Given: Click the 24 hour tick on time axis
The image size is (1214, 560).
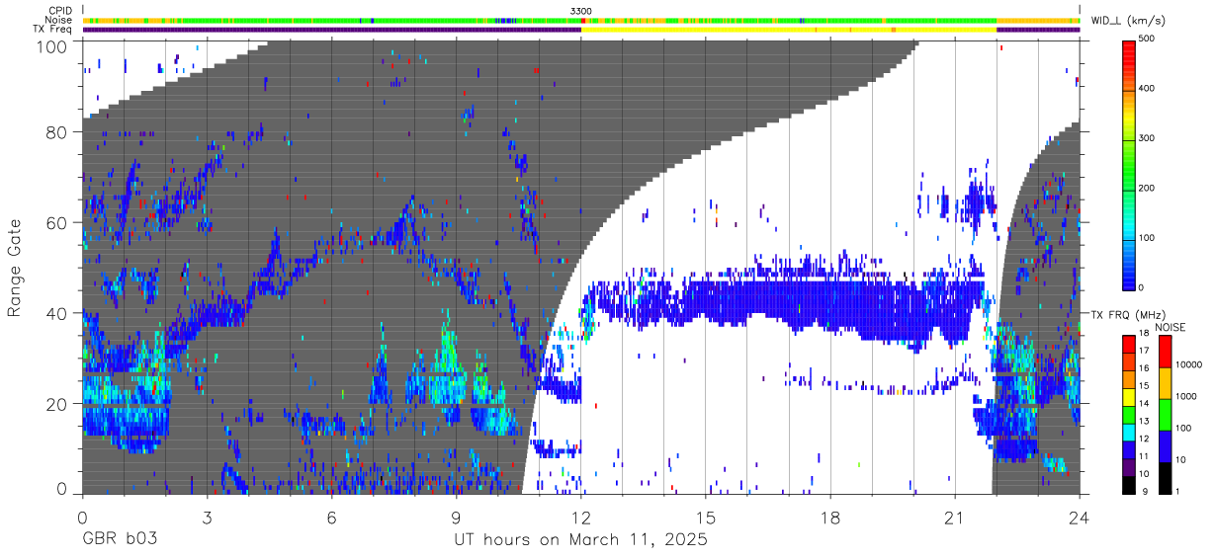Looking at the screenshot, I should point(1080,518).
